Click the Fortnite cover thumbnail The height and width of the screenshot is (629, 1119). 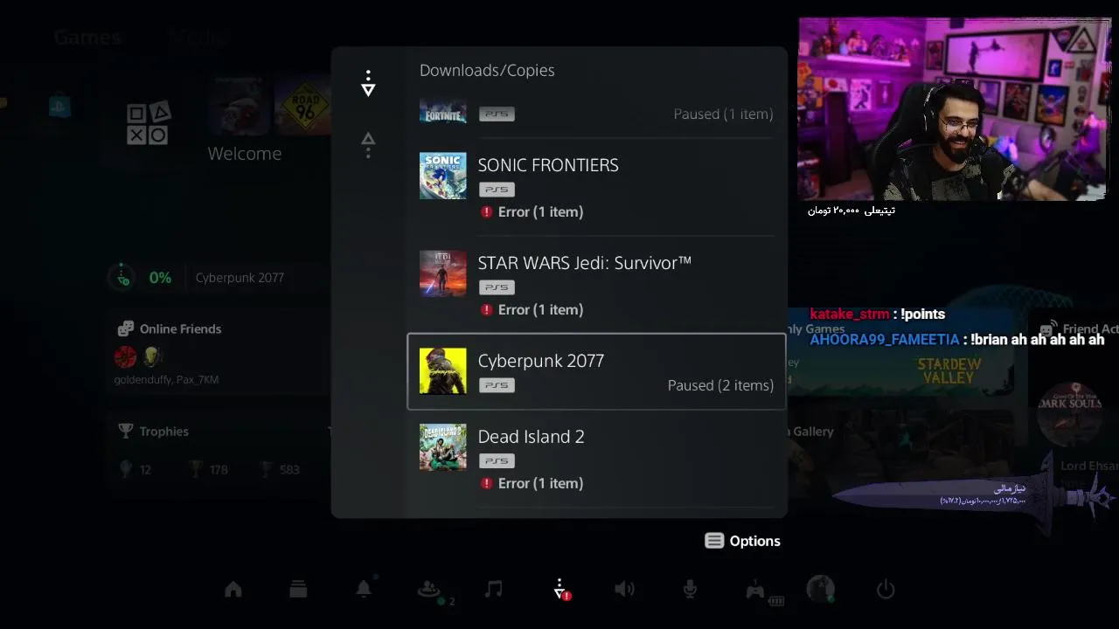(x=442, y=112)
